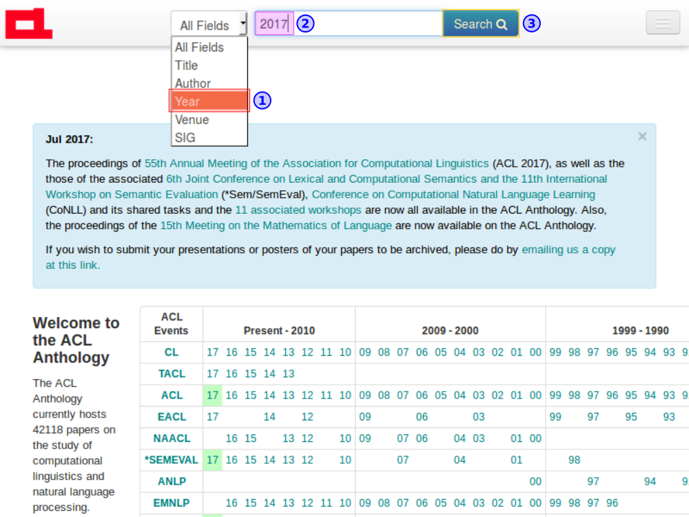The height and width of the screenshot is (517, 689).
Task: Click the 1999 - 1990 column header
Action: coord(640,331)
